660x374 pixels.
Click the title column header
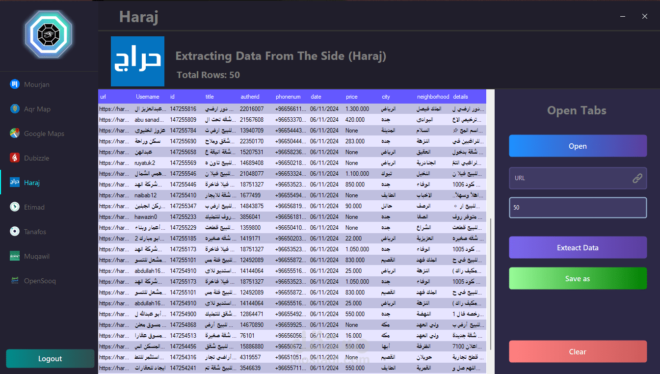tap(210, 97)
